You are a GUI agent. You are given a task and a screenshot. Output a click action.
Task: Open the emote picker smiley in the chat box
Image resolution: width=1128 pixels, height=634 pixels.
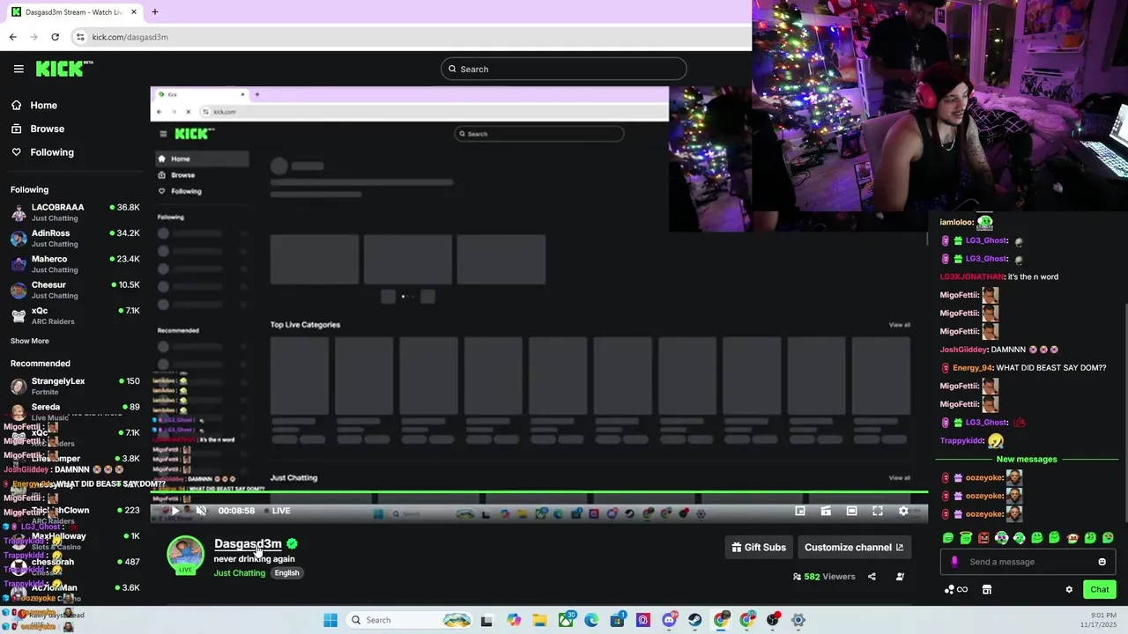point(1102,562)
